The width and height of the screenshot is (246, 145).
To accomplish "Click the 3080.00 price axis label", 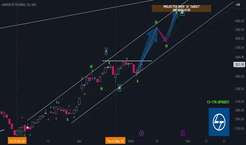I will tap(239, 110).
